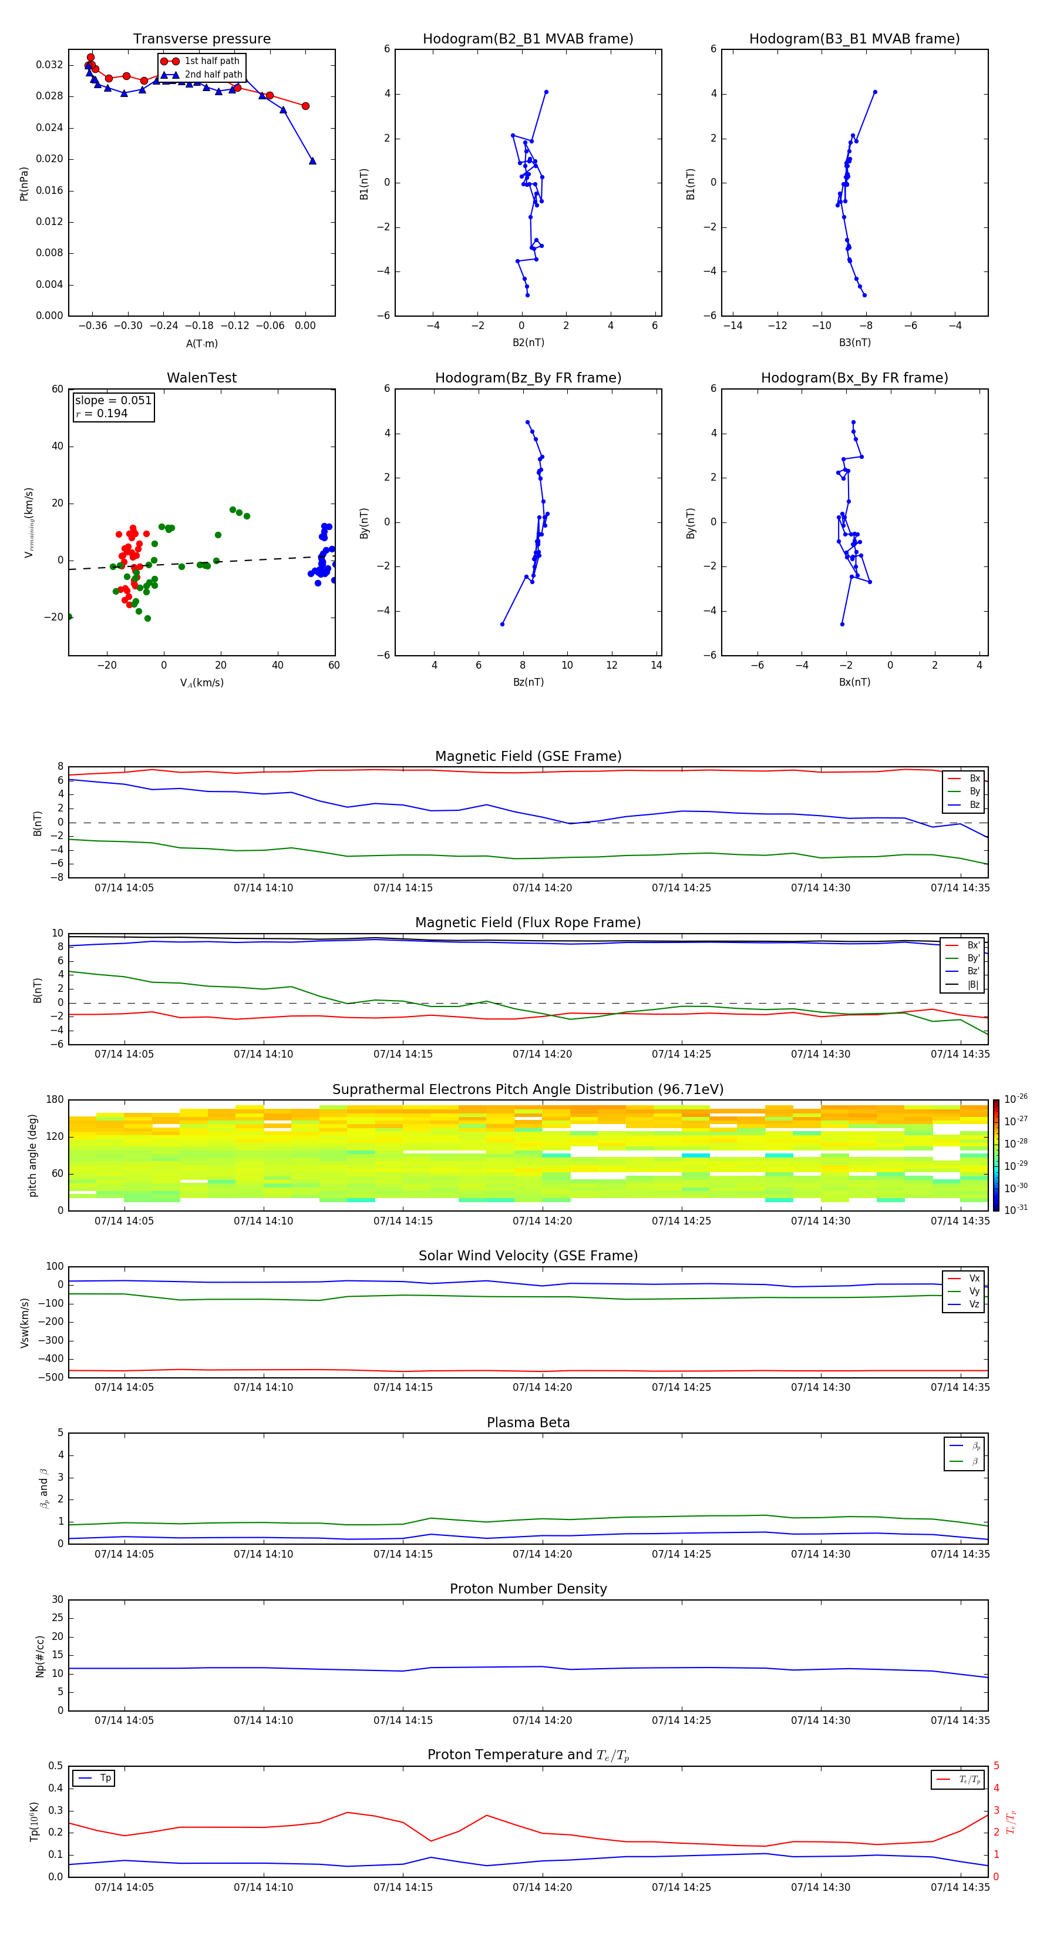Viewport: 1057px width, 1939px height.
Task: Click the Transverse pressure plot title
Action: (201, 39)
